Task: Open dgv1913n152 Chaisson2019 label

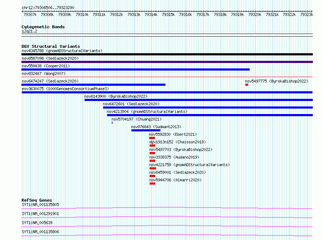Action: (x=177, y=142)
